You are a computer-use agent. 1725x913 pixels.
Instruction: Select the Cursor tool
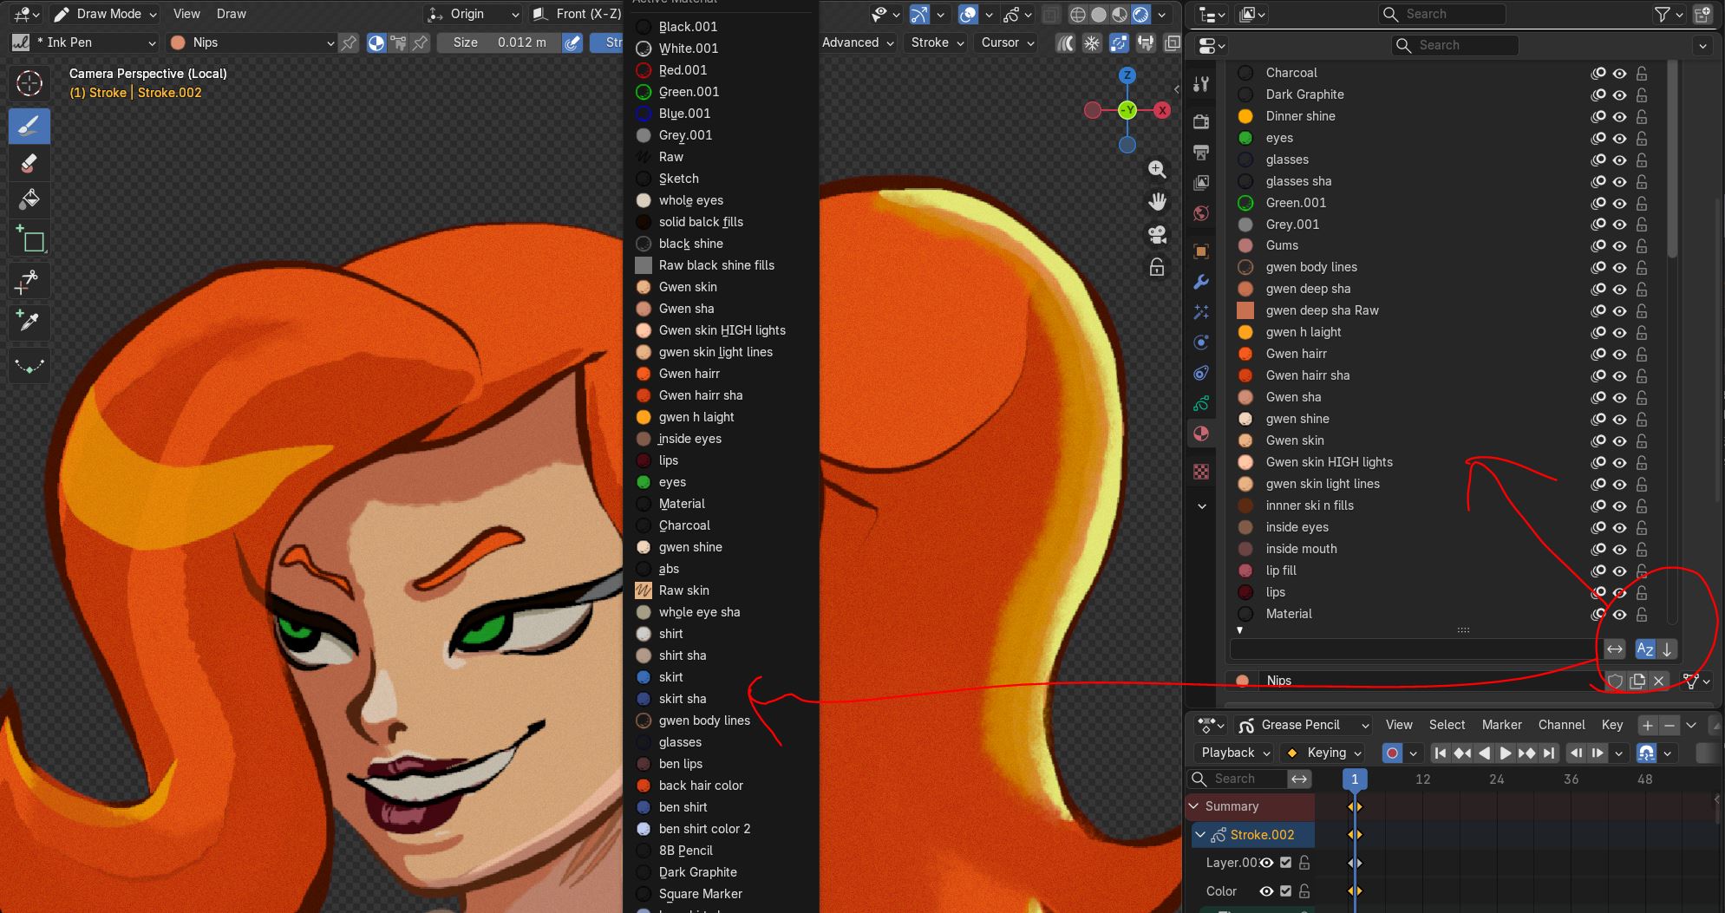[x=29, y=83]
